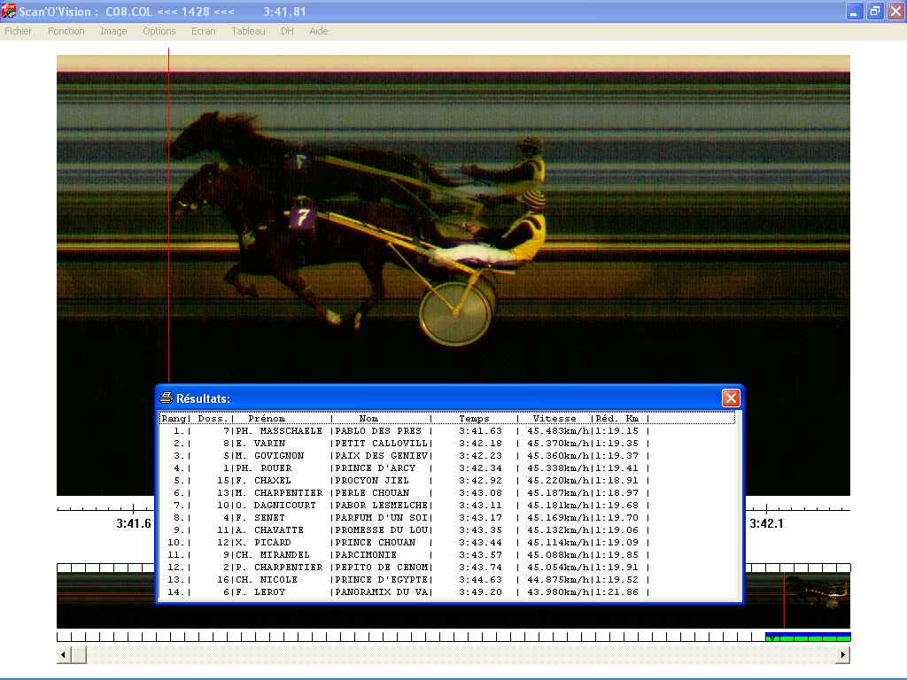Close the Scan'O'Vision window

click(x=896, y=11)
